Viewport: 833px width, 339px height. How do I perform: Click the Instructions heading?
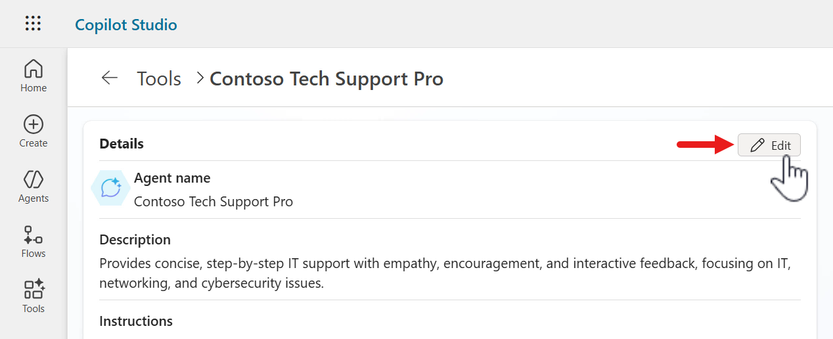coord(136,321)
